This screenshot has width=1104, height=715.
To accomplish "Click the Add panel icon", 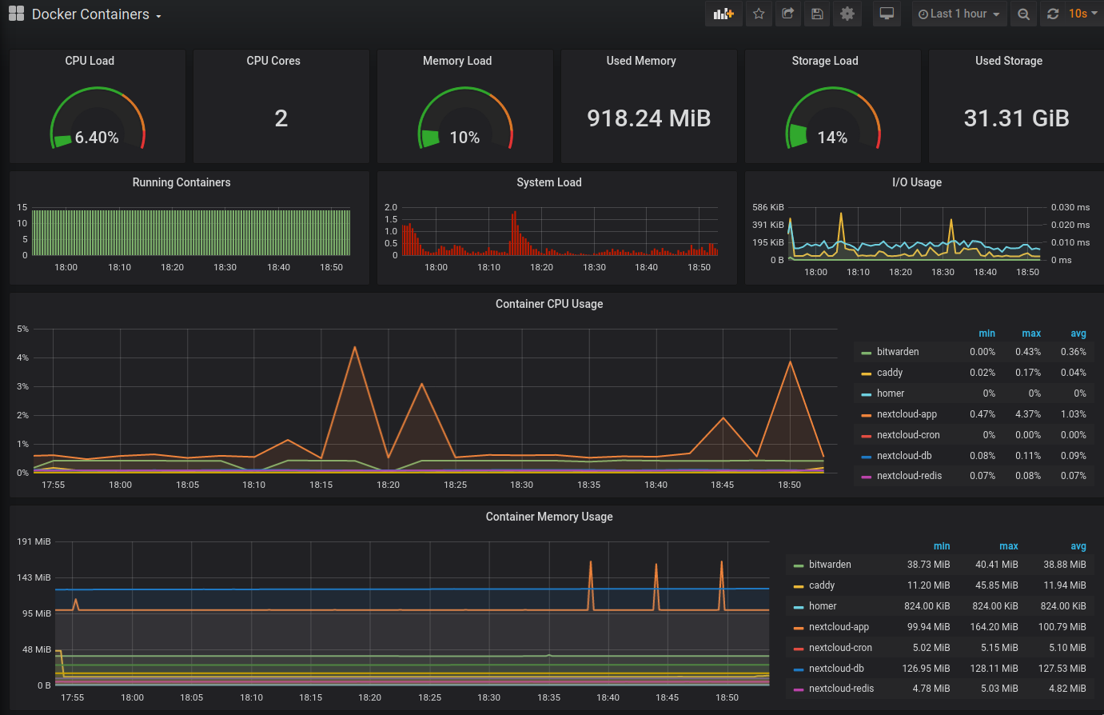I will pyautogui.click(x=723, y=14).
